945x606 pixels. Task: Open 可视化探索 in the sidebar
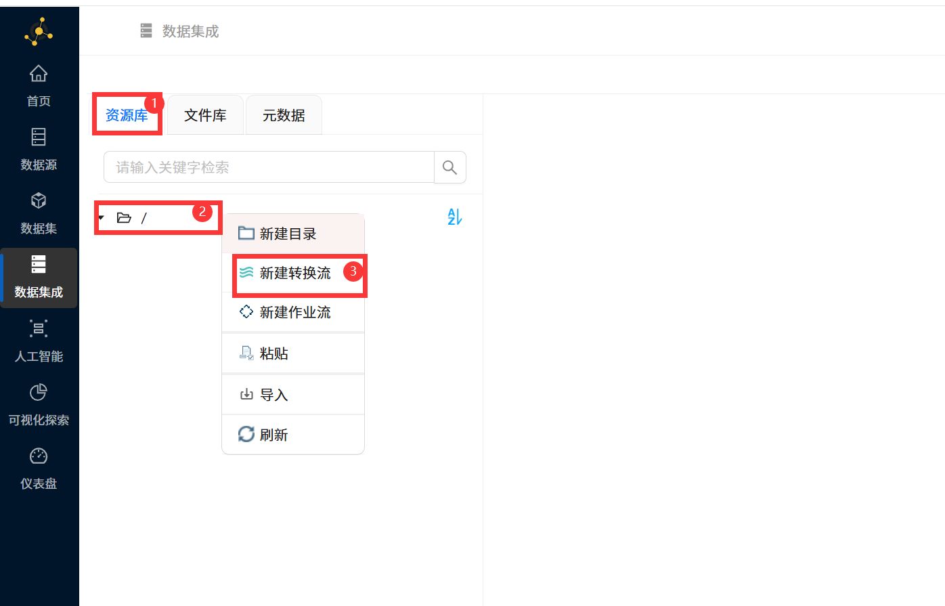click(x=39, y=405)
